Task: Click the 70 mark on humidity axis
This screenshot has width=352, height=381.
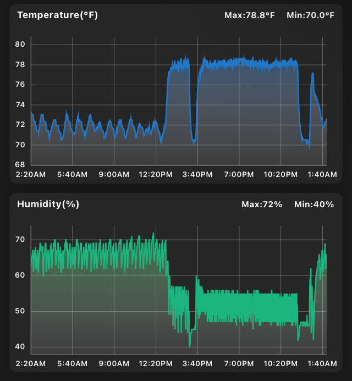Action: click(20, 240)
